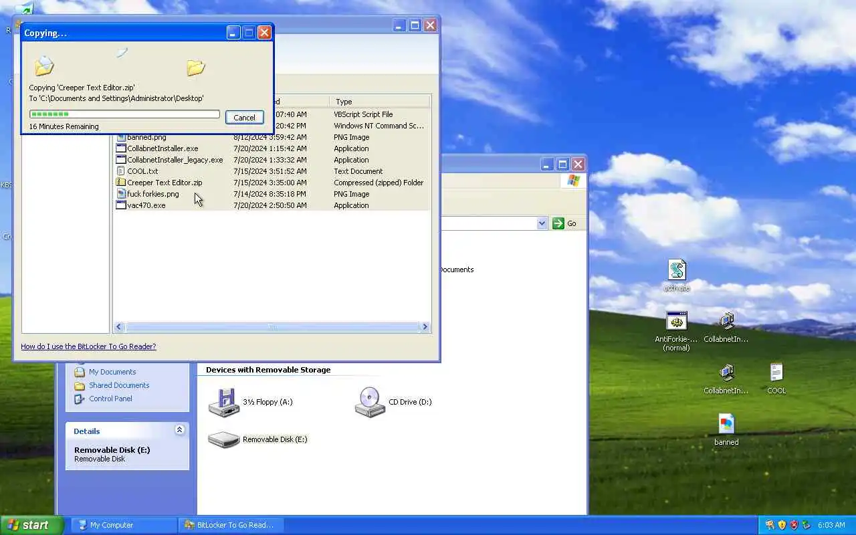Screen dimensions: 856x535
Task: Click the horizontal scrollbar thumb in BitLocker list
Action: (272, 327)
